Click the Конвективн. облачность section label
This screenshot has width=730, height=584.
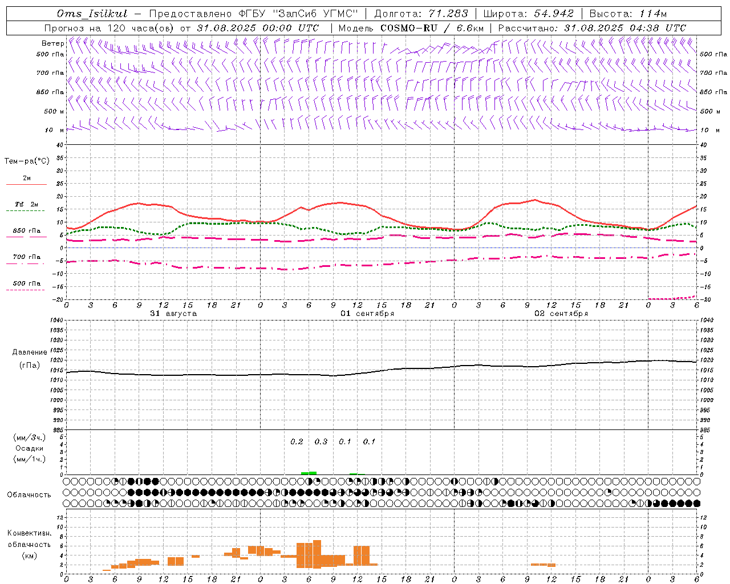point(29,544)
